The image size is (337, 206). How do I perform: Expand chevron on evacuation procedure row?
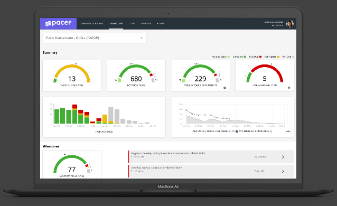[283, 171]
